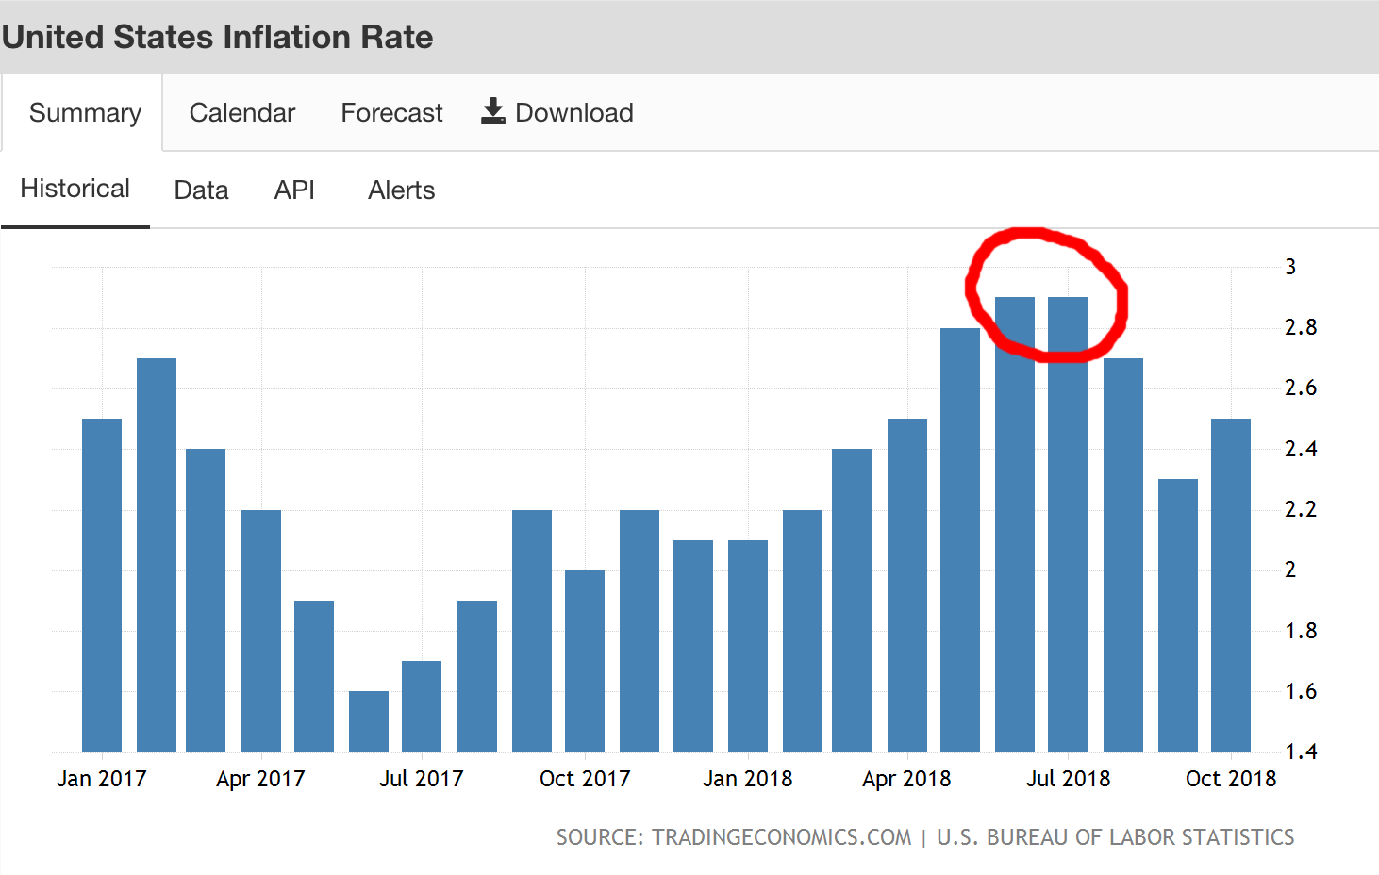
Task: Open the Alerts sub-tab
Action: [402, 190]
